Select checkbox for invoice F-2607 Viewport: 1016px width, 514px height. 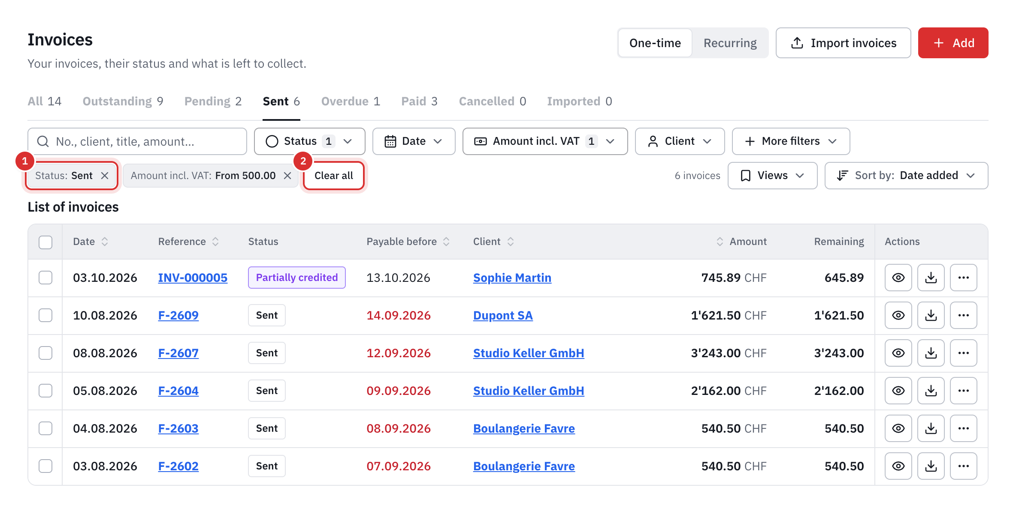pyautogui.click(x=45, y=353)
